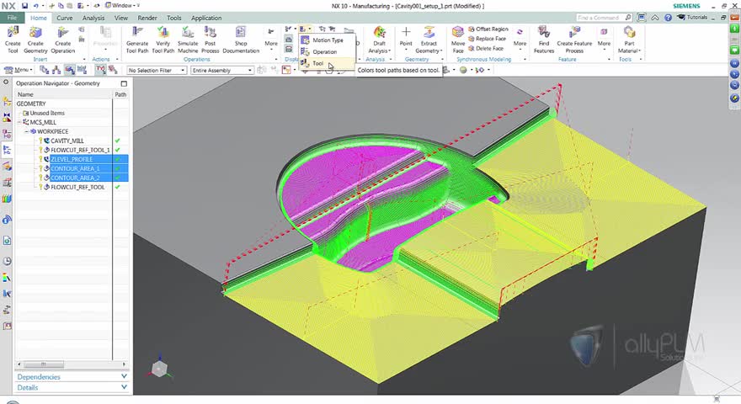741x404 pixels.
Task: Click Find Features
Action: (544, 40)
